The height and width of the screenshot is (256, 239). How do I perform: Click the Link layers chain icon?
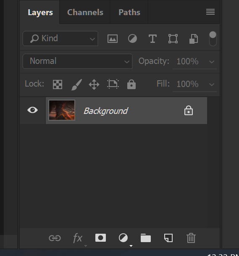(x=55, y=238)
